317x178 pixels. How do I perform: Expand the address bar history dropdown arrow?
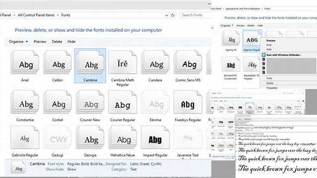click(167, 15)
